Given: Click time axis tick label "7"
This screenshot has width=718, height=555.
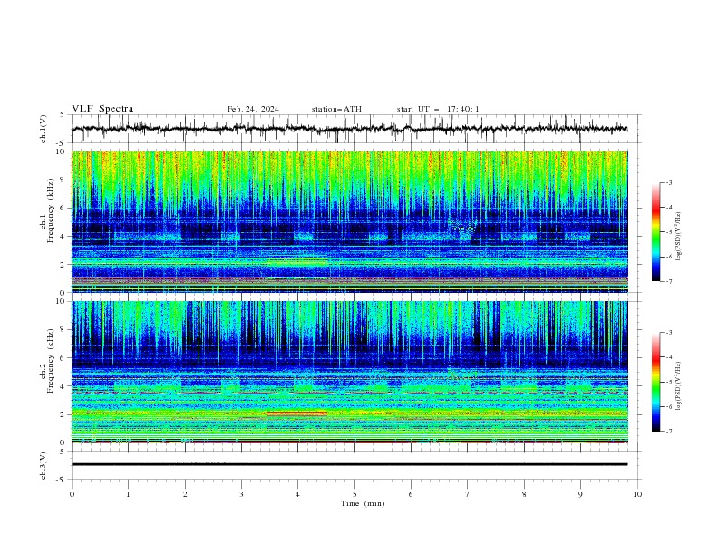Looking at the screenshot, I should coord(468,494).
